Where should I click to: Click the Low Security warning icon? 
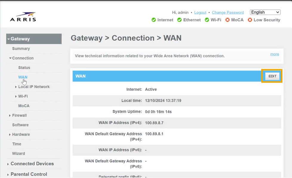click(250, 20)
